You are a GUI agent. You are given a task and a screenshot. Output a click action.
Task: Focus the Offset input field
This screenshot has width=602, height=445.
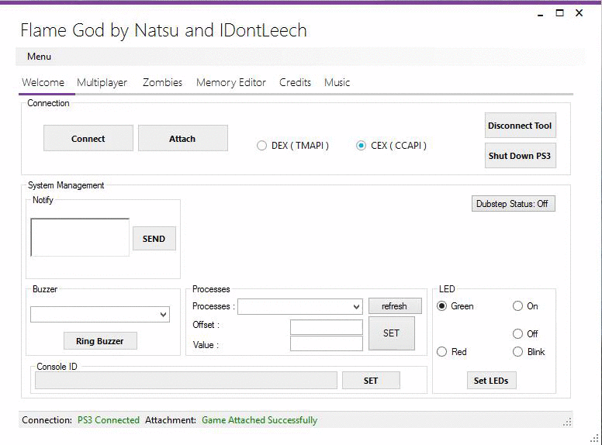[x=327, y=327]
